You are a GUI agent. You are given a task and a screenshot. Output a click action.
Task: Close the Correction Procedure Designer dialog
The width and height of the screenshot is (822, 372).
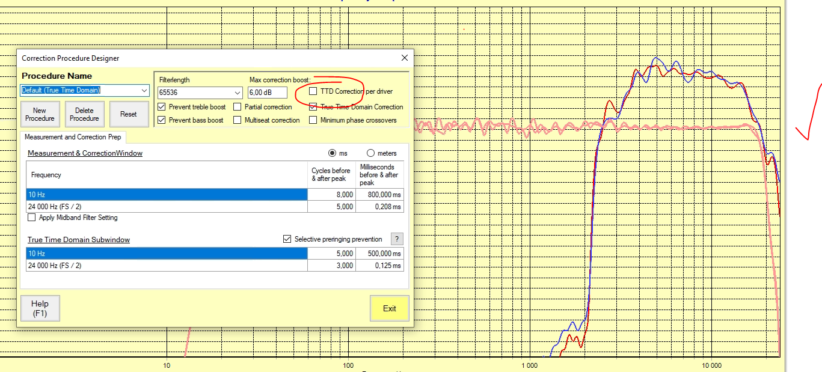405,58
